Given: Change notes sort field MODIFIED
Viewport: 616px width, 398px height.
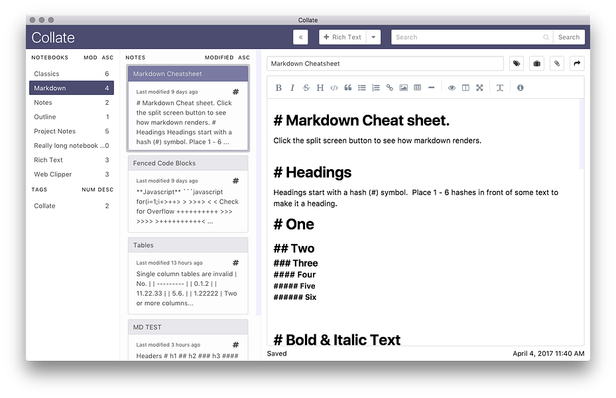Looking at the screenshot, I should tap(219, 57).
